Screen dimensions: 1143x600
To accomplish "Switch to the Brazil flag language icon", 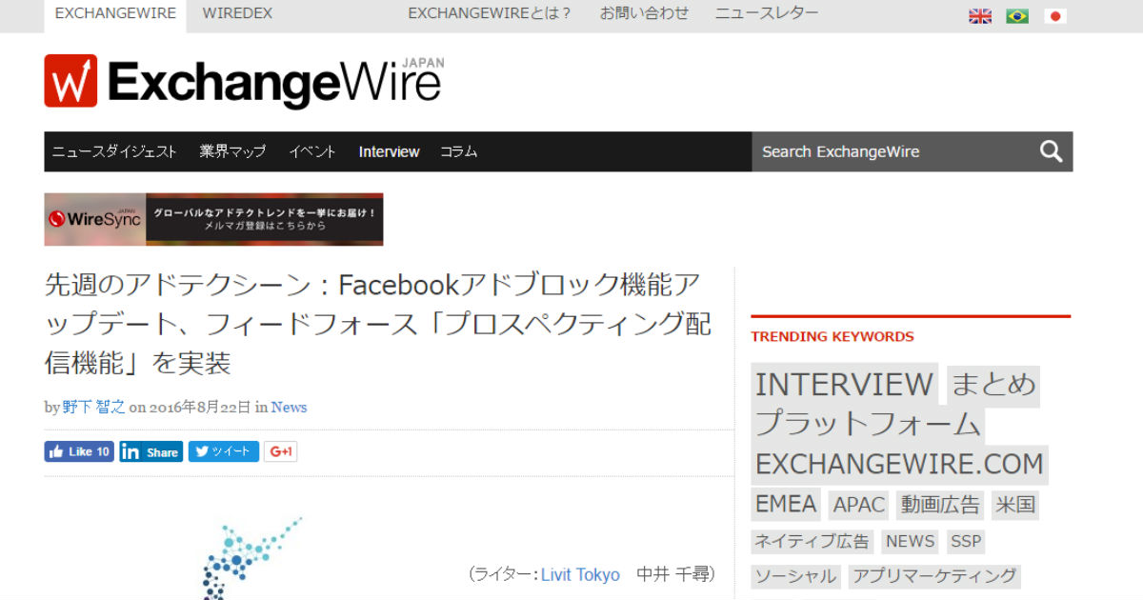I will click(1017, 16).
